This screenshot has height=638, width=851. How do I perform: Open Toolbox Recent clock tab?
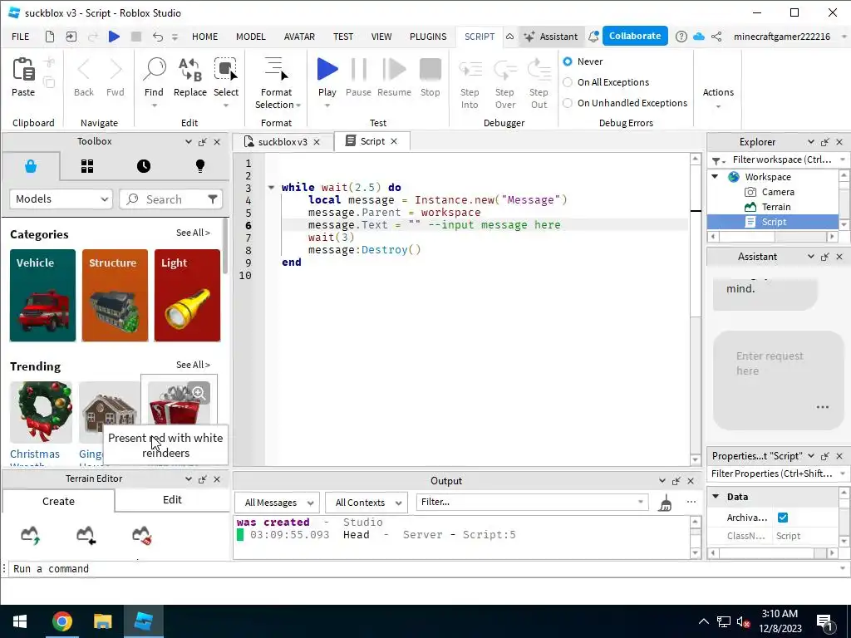coord(144,166)
